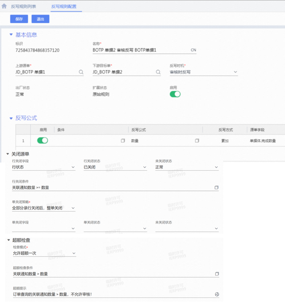This screenshot has width=285, height=302.
Task: Collapse the 关闭源单 section
Action: tap(8, 154)
